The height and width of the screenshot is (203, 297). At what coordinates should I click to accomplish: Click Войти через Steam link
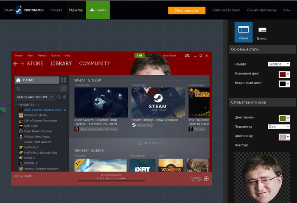[x=226, y=10]
